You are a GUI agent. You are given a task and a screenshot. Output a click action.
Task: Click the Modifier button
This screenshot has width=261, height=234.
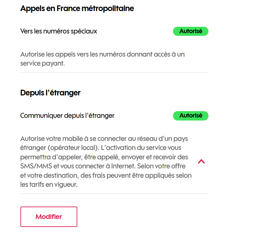[49, 217]
